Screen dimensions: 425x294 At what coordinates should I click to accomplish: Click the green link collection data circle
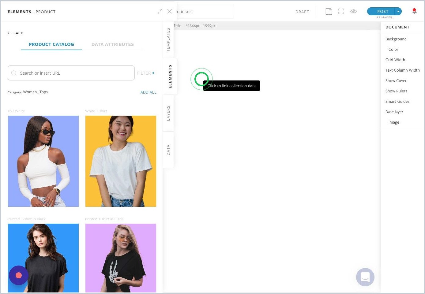[201, 79]
